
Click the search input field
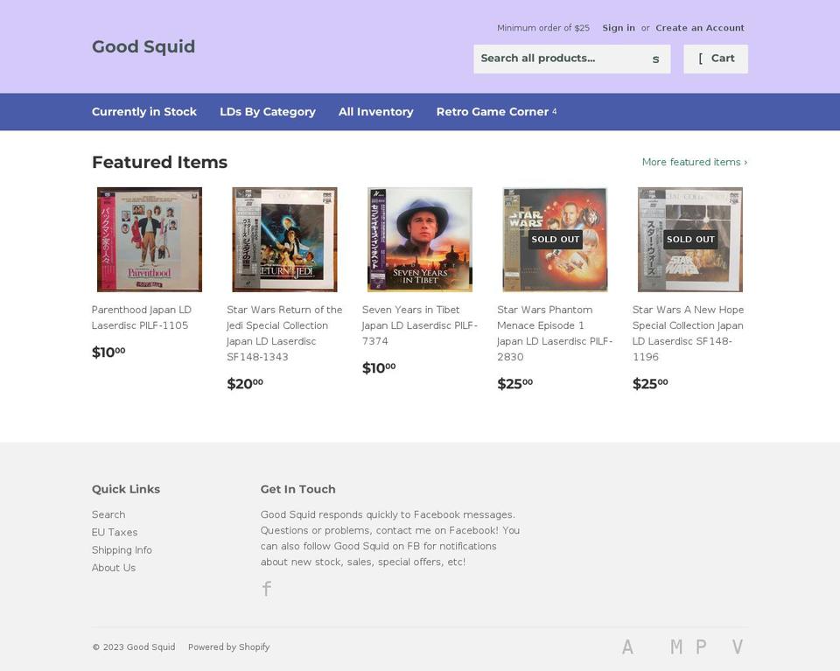(560, 59)
